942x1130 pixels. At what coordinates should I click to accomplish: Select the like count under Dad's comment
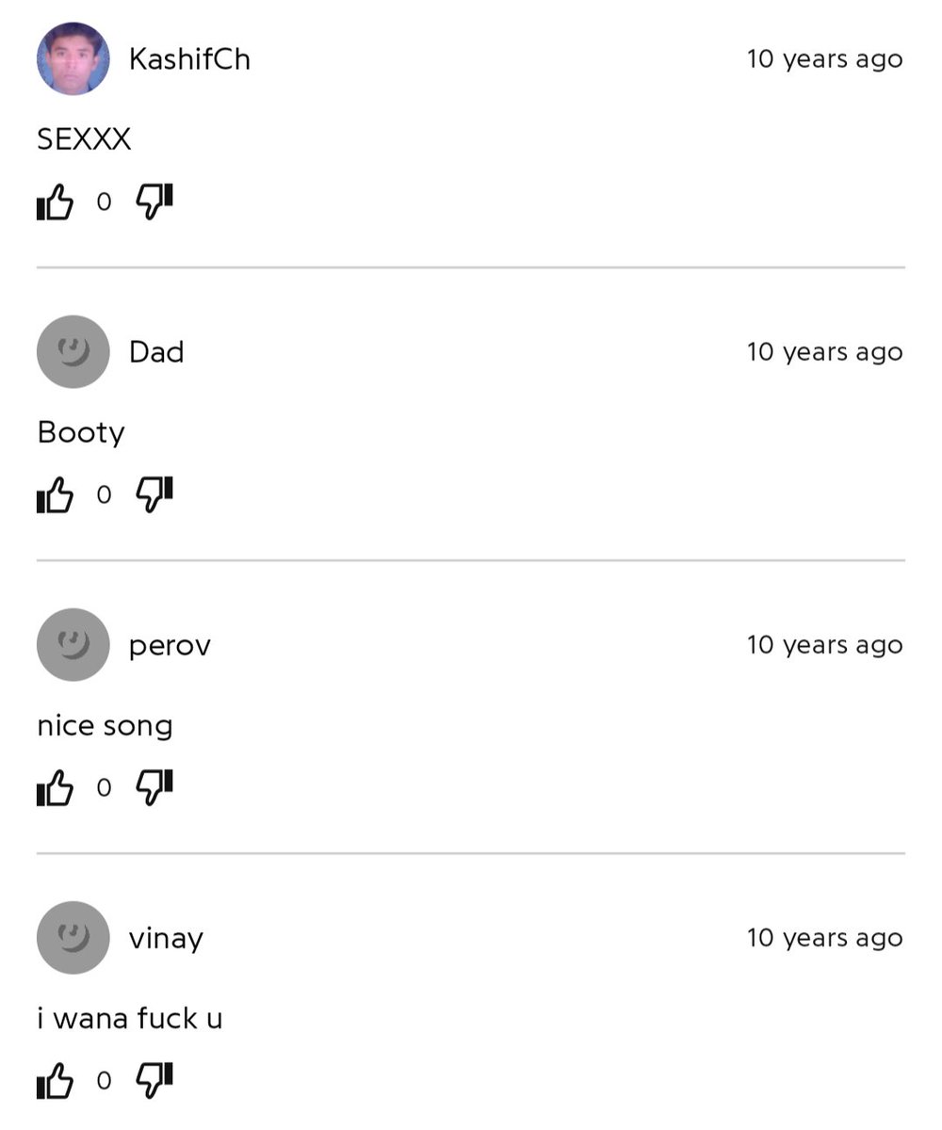(104, 495)
